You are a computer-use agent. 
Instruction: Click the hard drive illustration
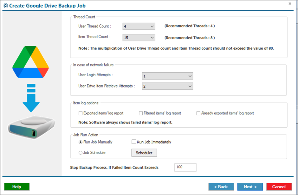(31, 127)
